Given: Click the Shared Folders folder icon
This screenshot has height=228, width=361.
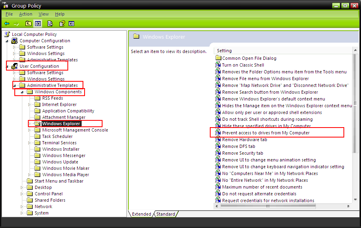Looking at the screenshot, I should pyautogui.click(x=30, y=200).
